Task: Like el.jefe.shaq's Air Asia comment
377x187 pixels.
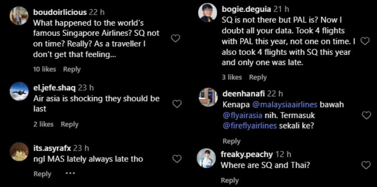Action: click(x=177, y=104)
